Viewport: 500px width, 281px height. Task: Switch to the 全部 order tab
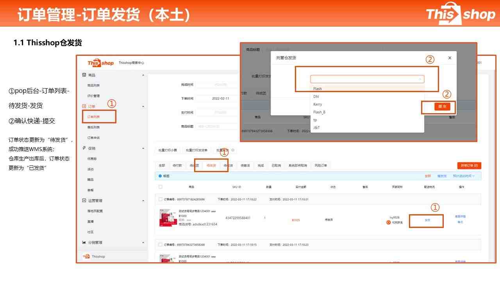click(162, 165)
